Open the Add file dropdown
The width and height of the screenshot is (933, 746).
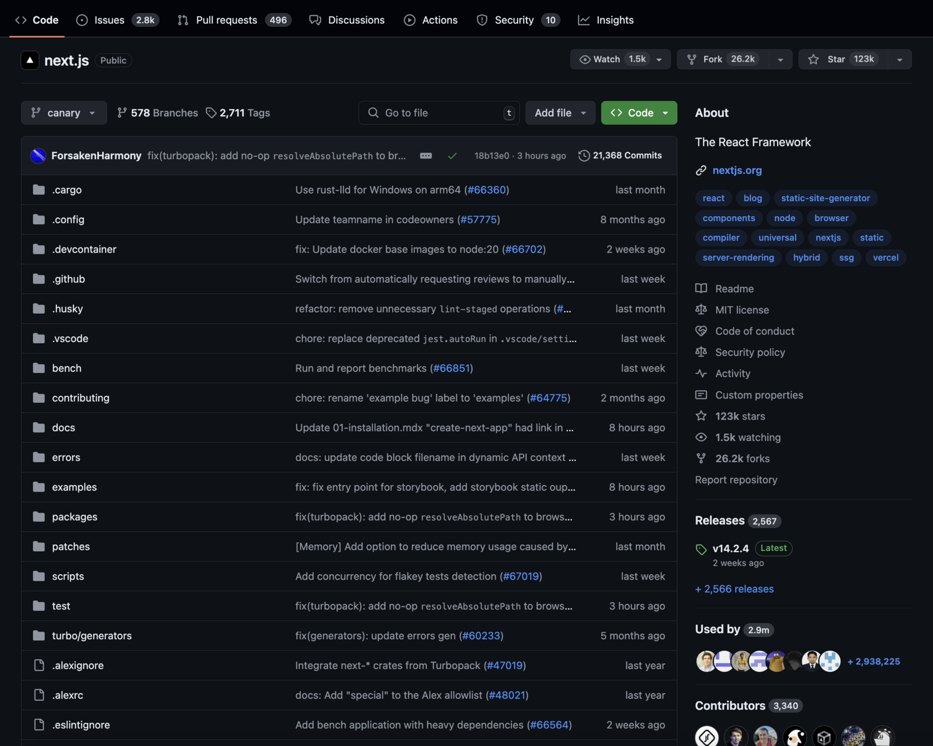(560, 113)
